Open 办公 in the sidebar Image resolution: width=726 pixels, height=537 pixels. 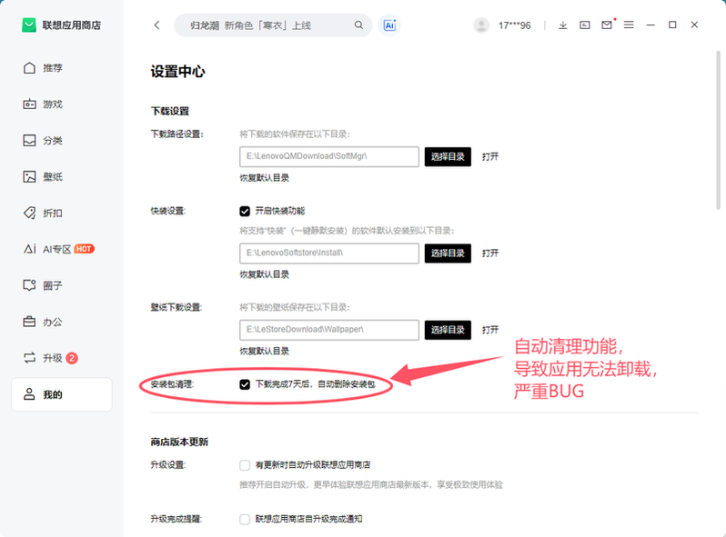point(62,322)
